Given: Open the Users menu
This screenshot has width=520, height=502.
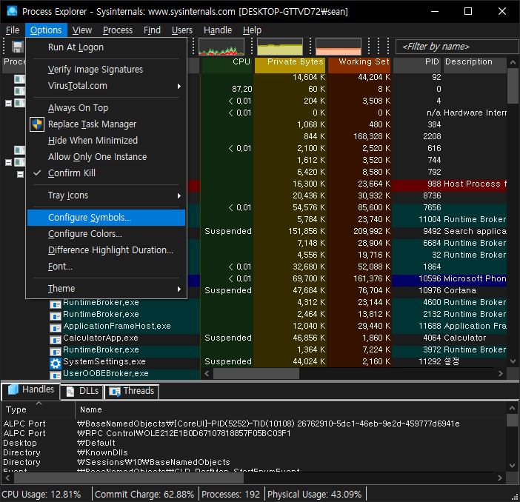Looking at the screenshot, I should [x=181, y=30].
